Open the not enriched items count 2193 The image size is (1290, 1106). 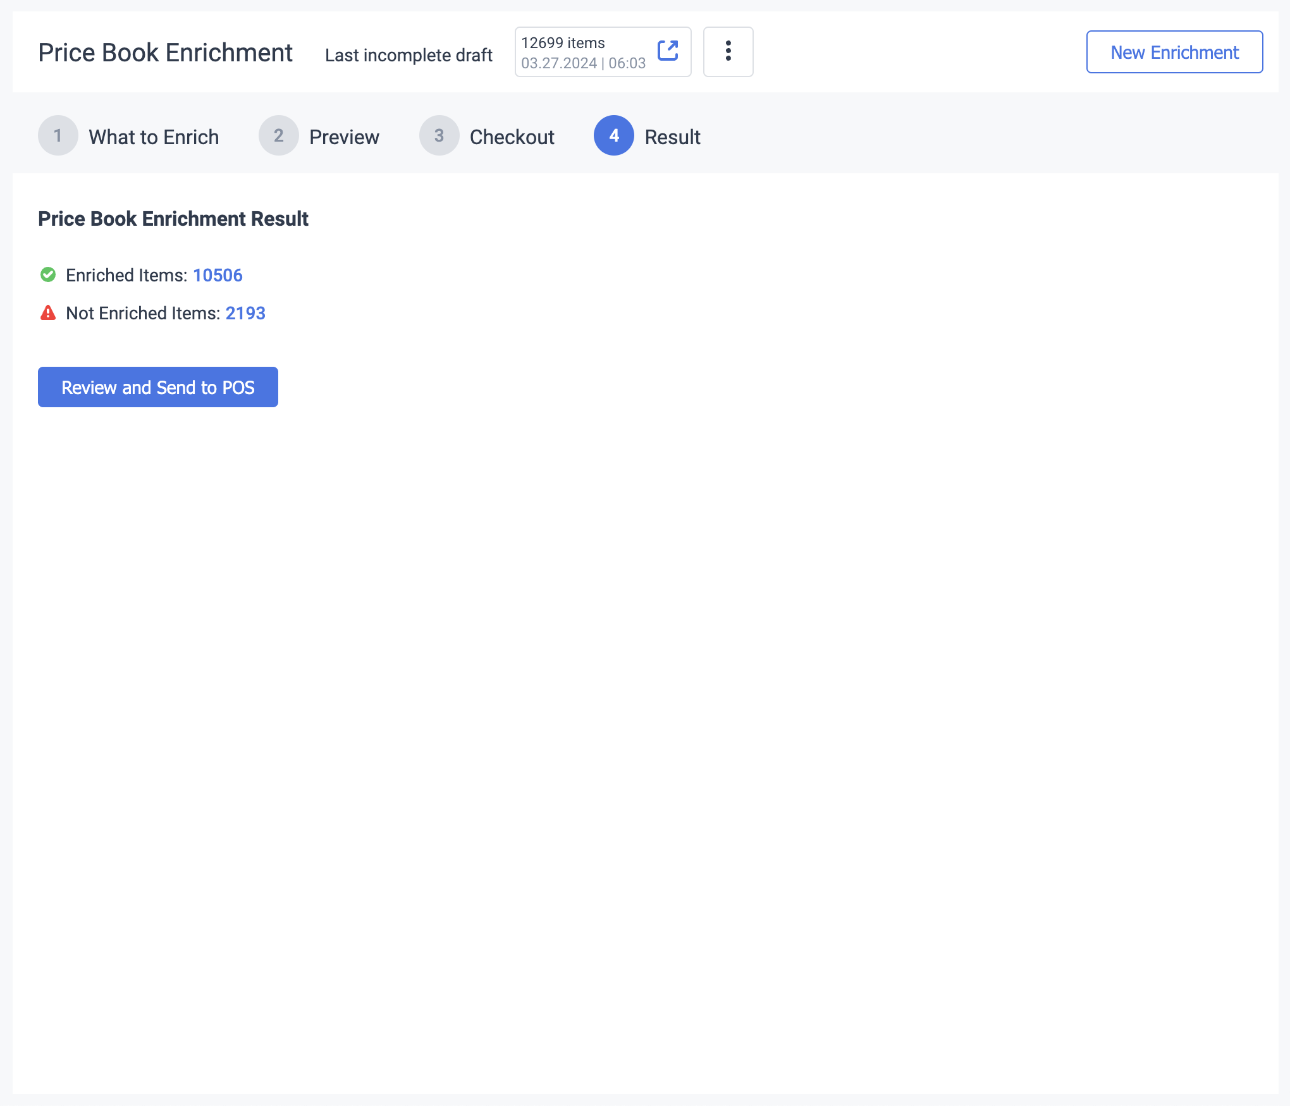(x=245, y=313)
